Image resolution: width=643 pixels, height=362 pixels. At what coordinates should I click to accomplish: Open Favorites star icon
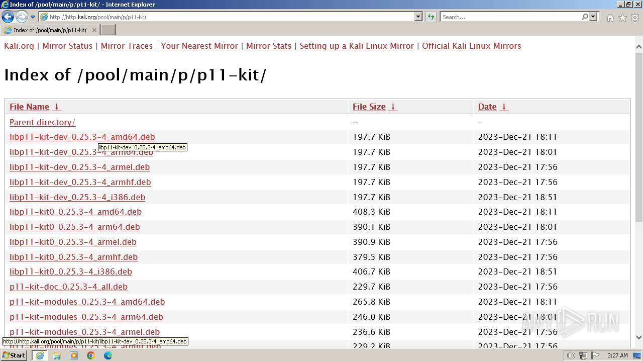(x=622, y=18)
